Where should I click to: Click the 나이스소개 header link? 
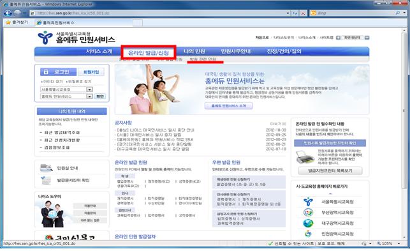[307, 38]
